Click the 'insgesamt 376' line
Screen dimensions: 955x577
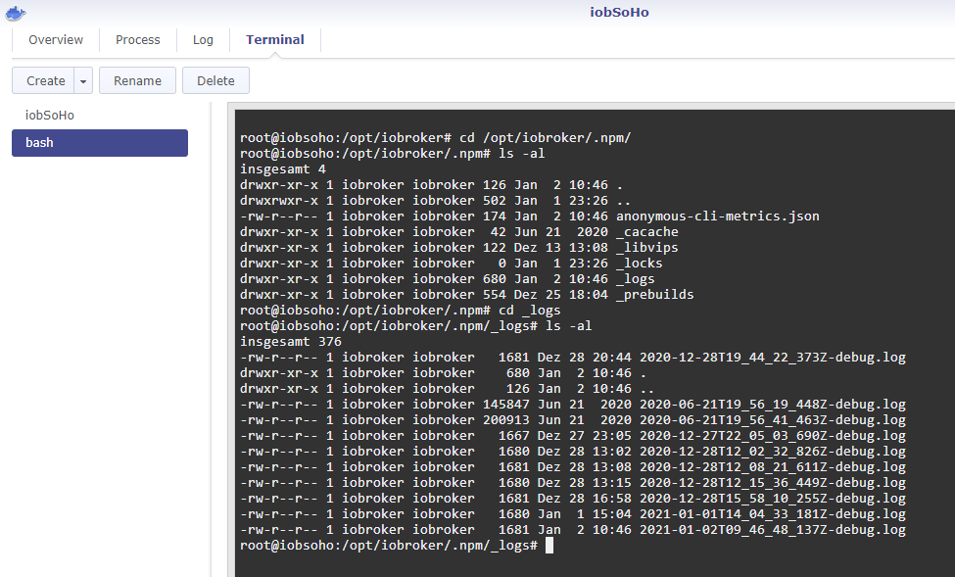tap(291, 342)
